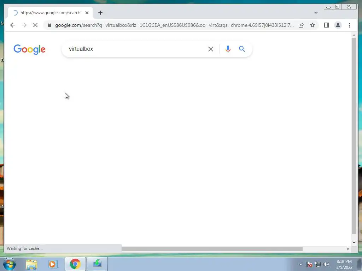This screenshot has width=362, height=271.
Task: Open the volume control speaker icon
Action: [326, 264]
